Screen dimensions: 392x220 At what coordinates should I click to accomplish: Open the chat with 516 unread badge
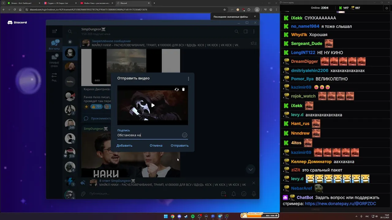pos(70,152)
